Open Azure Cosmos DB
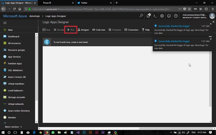Viewport: 216px width, 135px height. (14, 77)
